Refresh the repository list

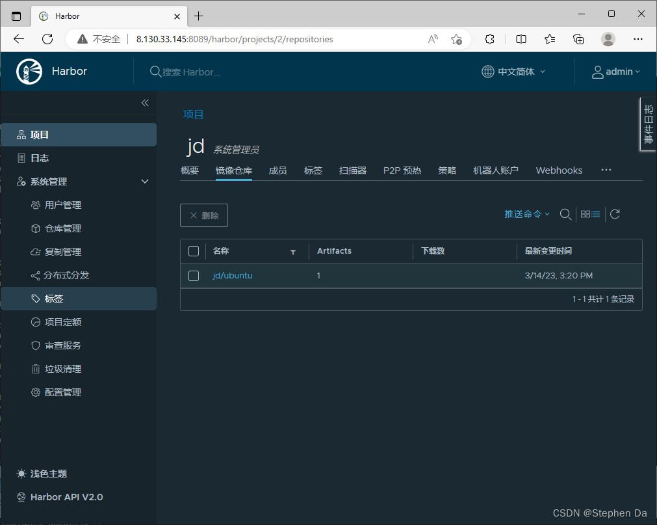tap(614, 213)
